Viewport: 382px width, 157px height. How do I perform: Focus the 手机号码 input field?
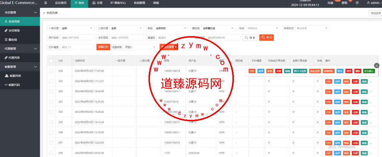(127, 38)
